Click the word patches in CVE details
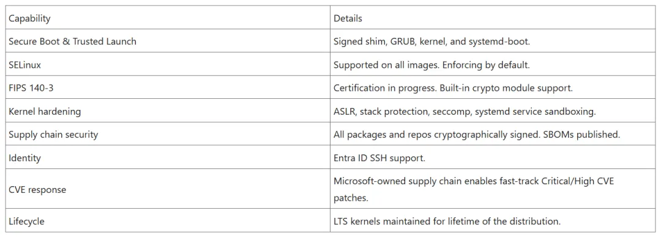Screen dimensions: 661x238 pos(349,198)
